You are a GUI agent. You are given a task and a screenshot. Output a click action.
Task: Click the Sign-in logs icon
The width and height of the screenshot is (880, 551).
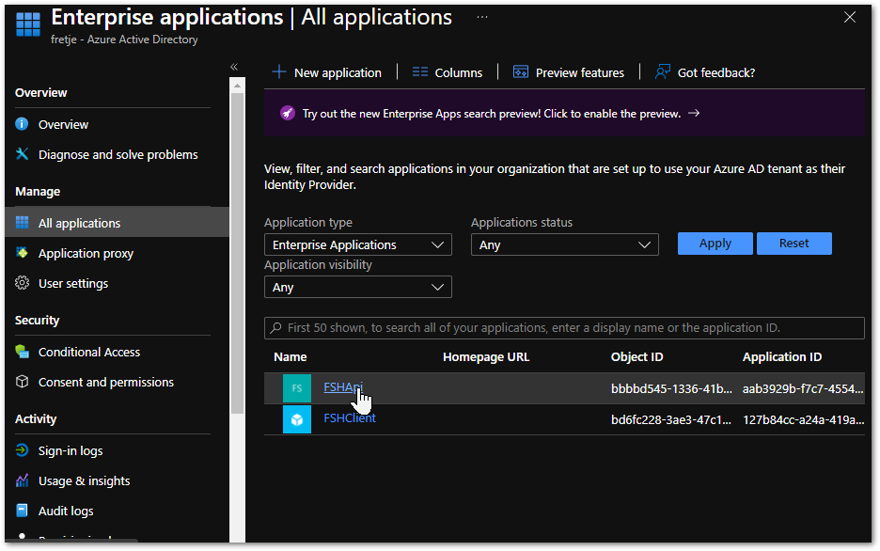23,450
